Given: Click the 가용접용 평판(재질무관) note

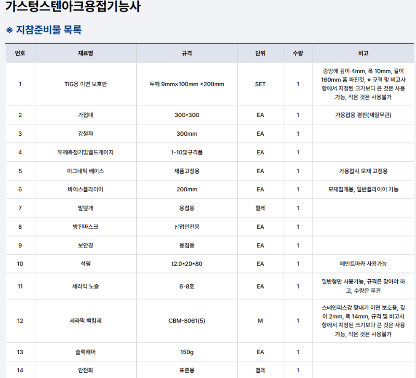Looking at the screenshot, I should [363, 115].
